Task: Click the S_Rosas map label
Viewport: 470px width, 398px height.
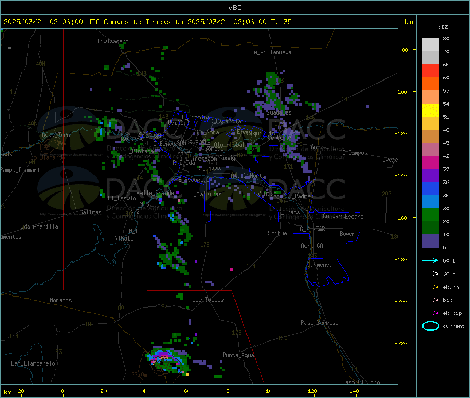Action: point(210,169)
